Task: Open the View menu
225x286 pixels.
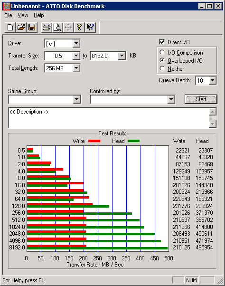Action: pyautogui.click(x=23, y=15)
